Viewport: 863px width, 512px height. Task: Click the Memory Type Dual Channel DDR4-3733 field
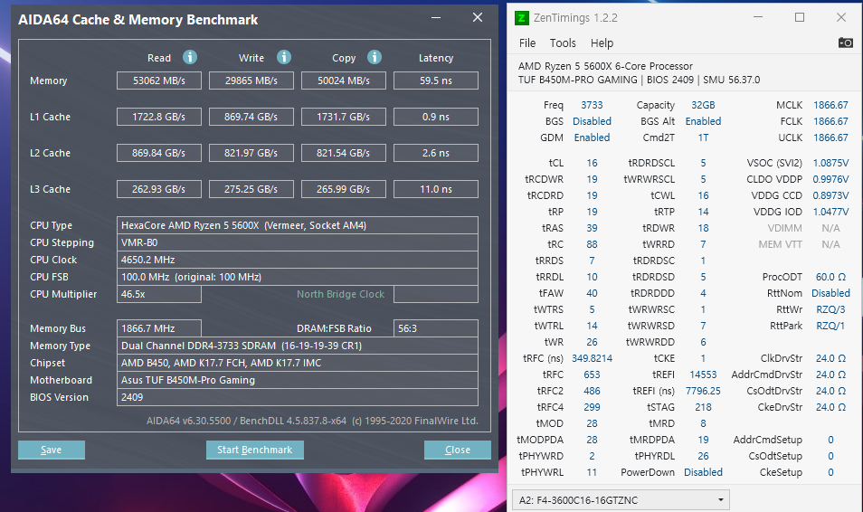[298, 346]
